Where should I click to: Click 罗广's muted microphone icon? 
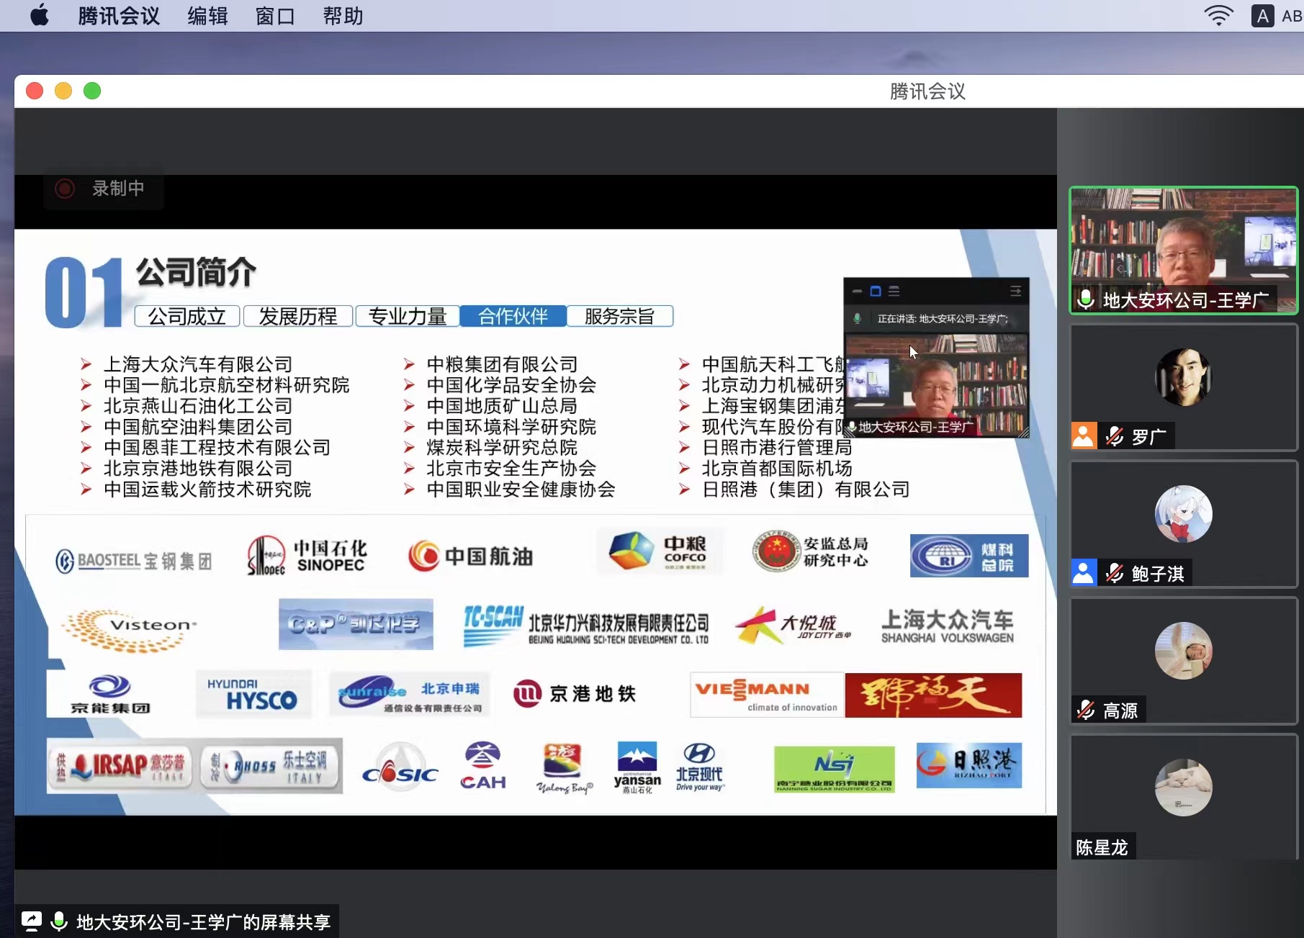click(x=1115, y=436)
